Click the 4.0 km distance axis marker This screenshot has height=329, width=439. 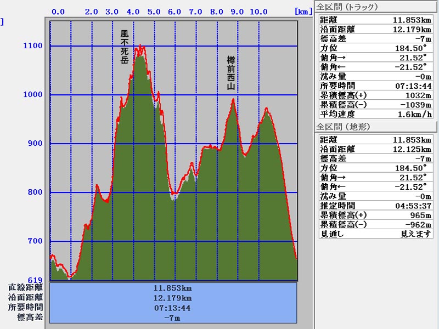pos(132,12)
